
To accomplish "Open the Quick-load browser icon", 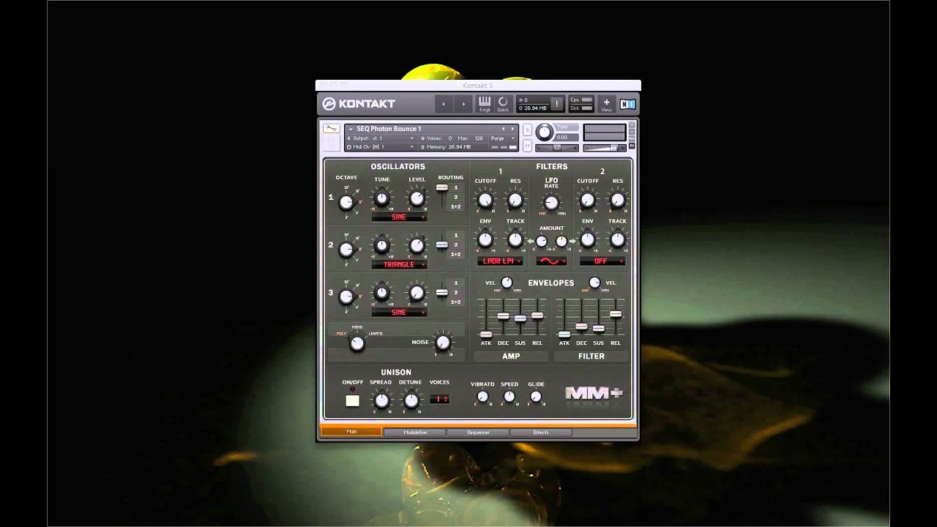I will click(503, 104).
